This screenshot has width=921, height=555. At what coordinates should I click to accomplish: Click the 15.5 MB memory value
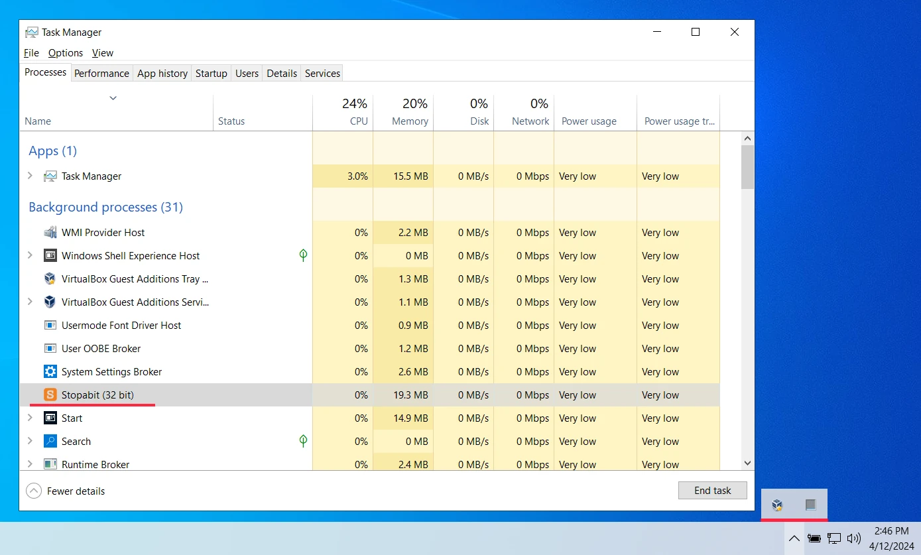coord(411,176)
